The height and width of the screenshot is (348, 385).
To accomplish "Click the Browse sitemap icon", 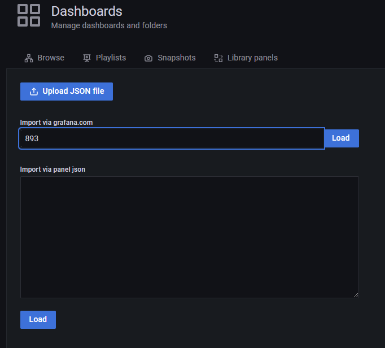I will [x=29, y=58].
